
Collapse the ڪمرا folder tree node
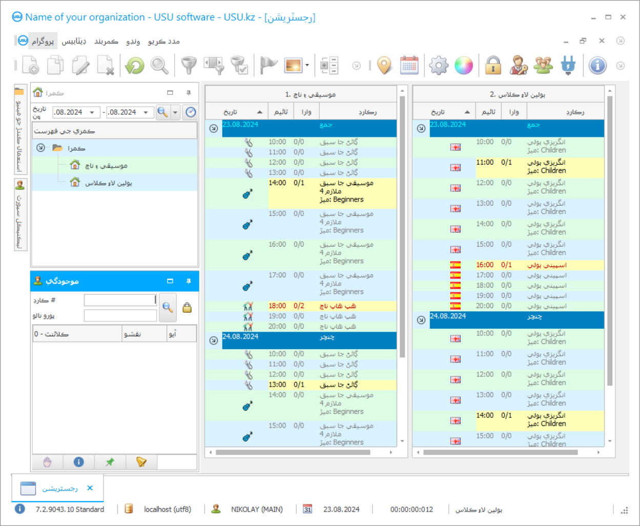(40, 148)
